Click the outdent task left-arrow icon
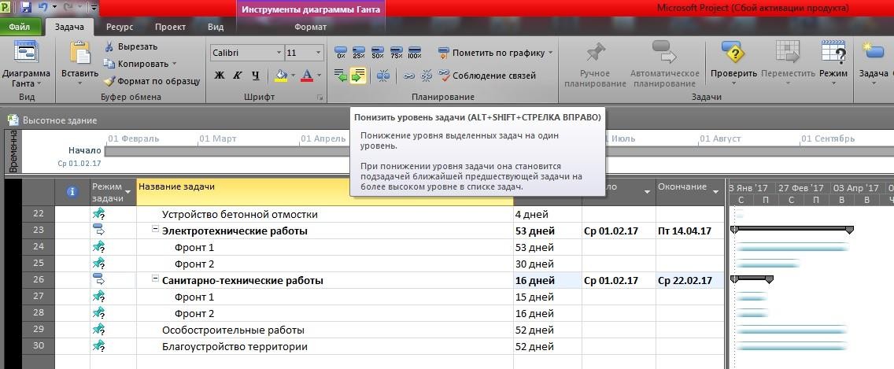 pos(341,76)
